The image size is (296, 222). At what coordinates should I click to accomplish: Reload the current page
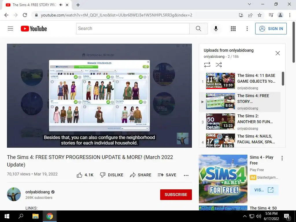25,15
